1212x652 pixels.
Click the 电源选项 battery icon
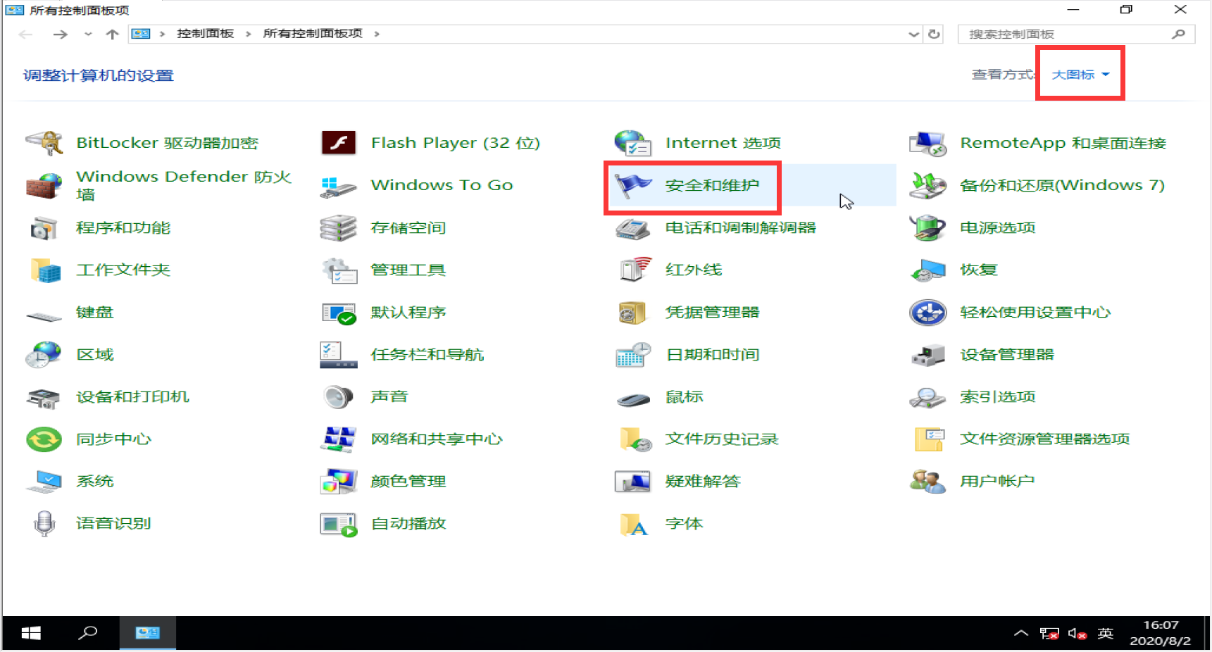[927, 228]
